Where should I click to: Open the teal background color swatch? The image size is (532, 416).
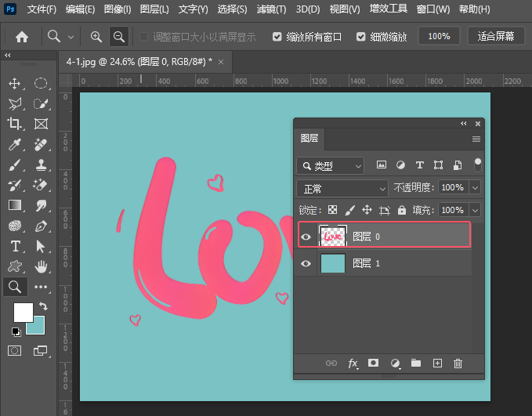coord(38,327)
